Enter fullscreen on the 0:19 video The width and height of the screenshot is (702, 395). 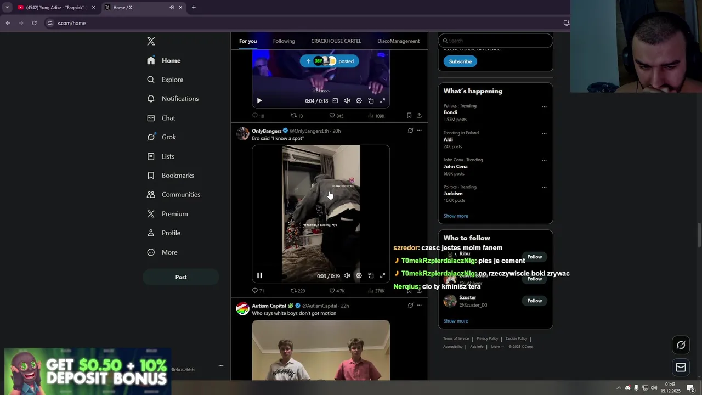pyautogui.click(x=383, y=276)
